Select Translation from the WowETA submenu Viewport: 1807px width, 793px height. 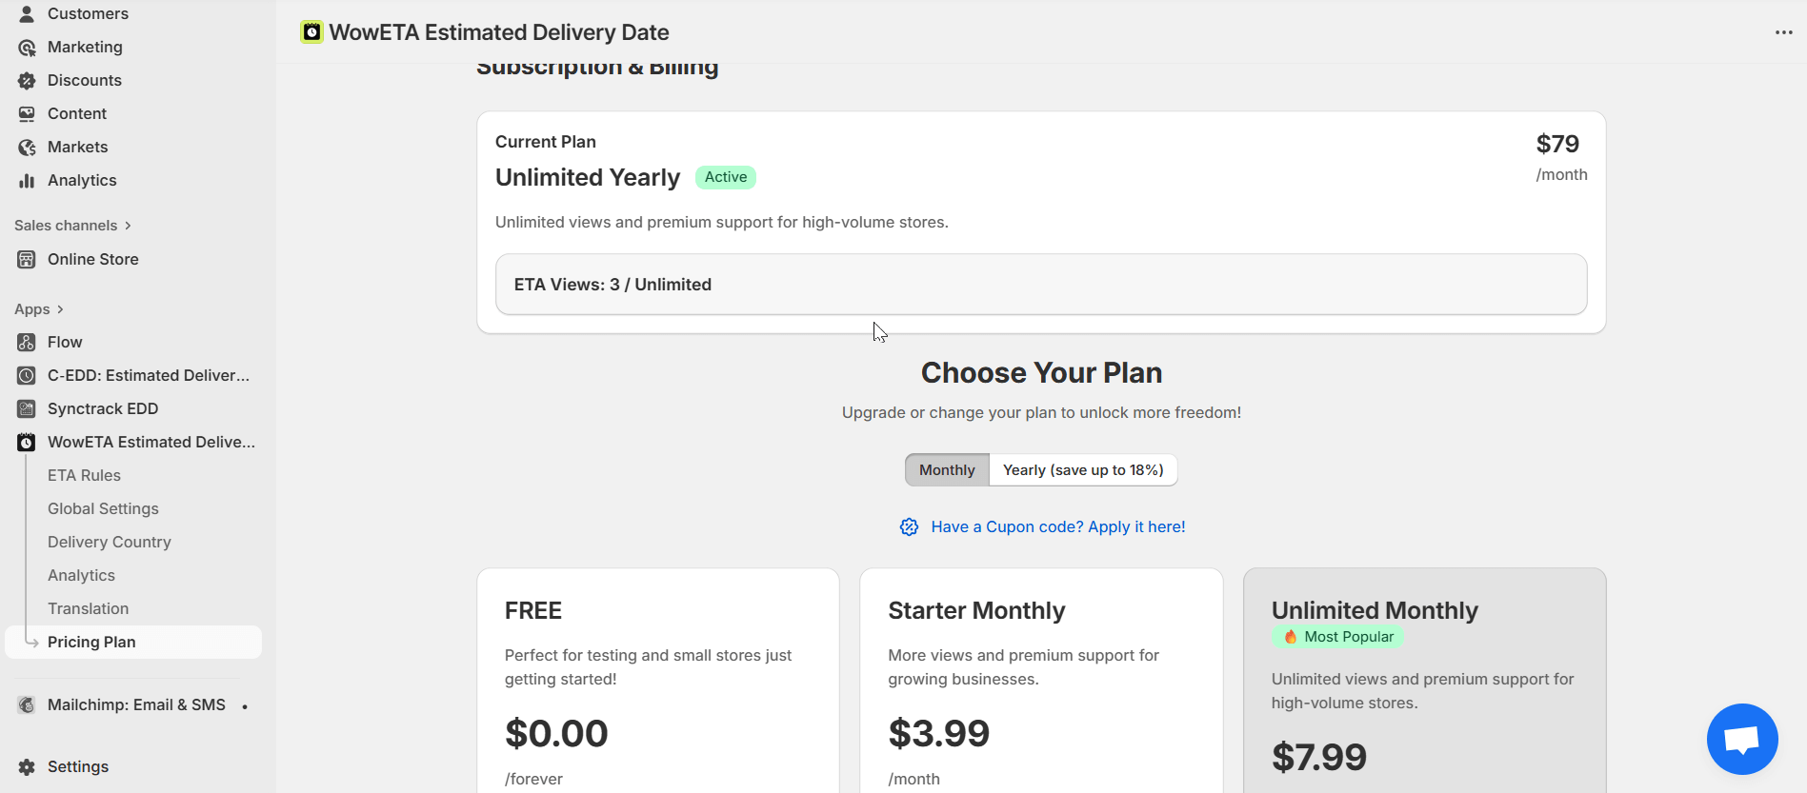[x=88, y=608]
